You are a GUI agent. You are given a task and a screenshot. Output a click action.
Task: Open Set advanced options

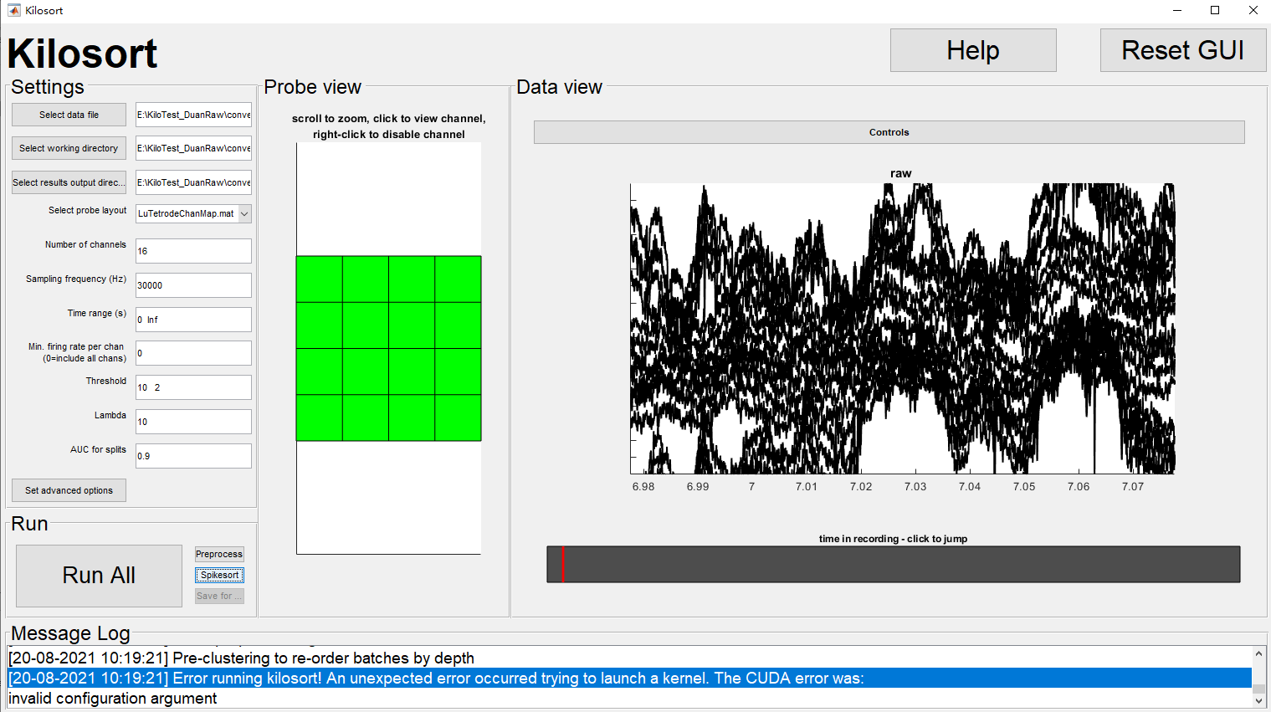coord(69,489)
